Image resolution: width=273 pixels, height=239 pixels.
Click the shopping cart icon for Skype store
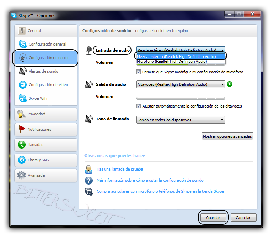89,192
